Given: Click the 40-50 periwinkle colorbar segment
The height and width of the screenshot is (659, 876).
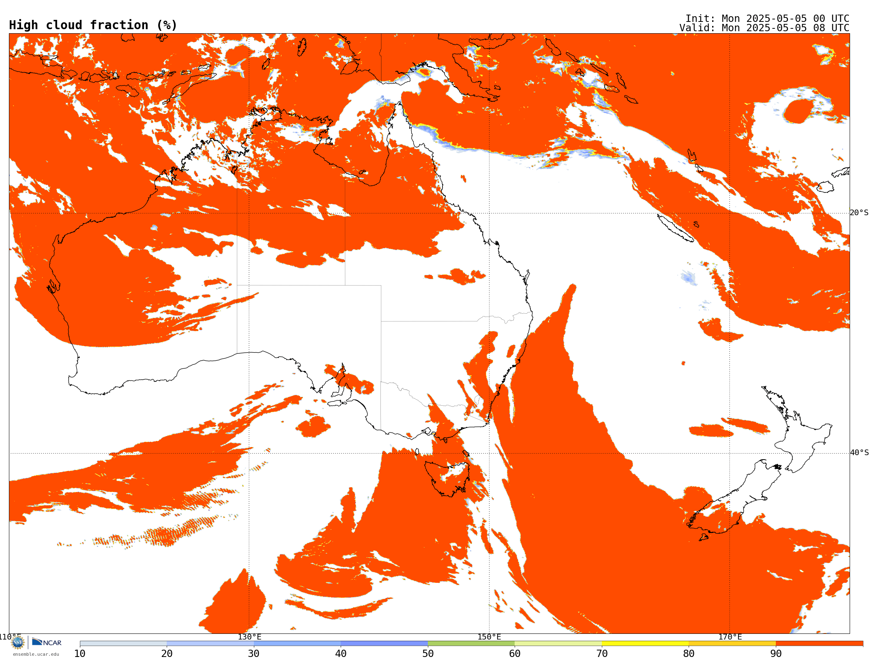Looking at the screenshot, I should (x=384, y=644).
